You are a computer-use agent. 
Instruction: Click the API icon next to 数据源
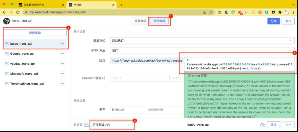pyautogui.click(x=86, y=125)
